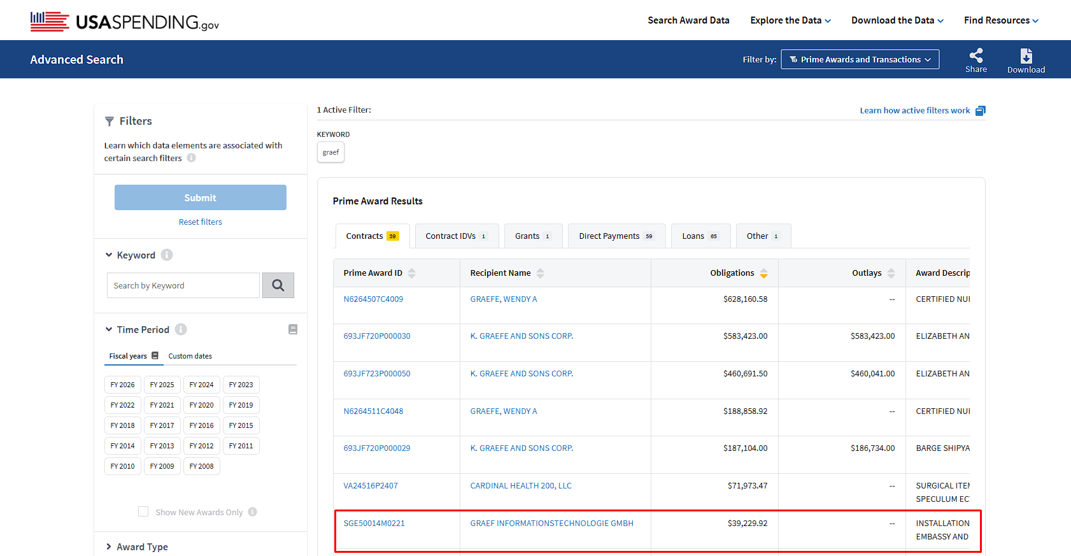
Task: Open Time Period info icon
Action: click(181, 329)
